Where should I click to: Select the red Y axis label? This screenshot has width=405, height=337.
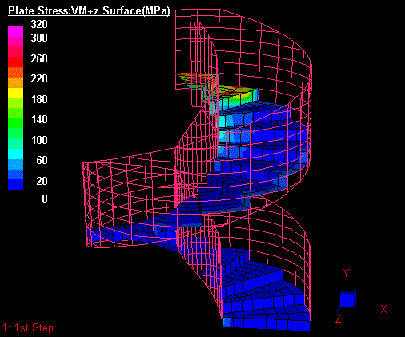[x=346, y=273]
